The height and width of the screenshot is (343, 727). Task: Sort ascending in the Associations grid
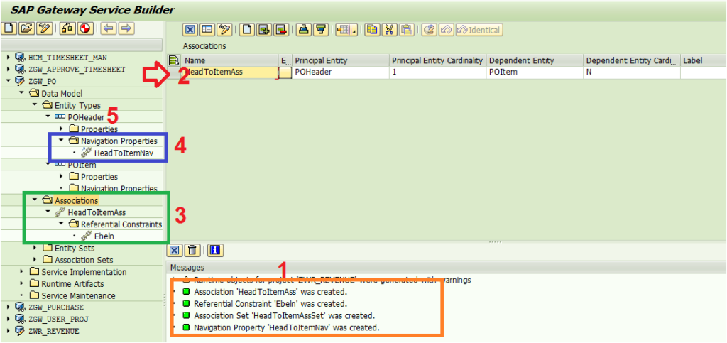pyautogui.click(x=303, y=30)
